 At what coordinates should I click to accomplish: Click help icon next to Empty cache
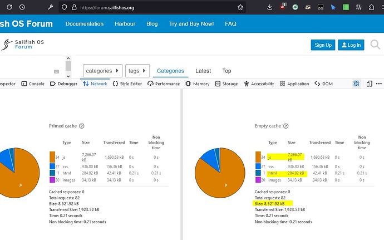(x=286, y=126)
